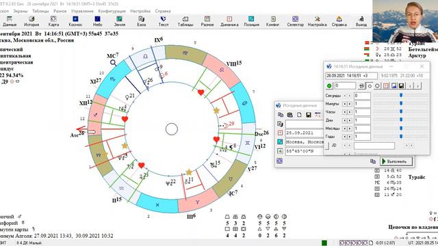Click the floppy save icon in dynamics dialog
Viewport: 438px width, 246px height.
(402, 86)
